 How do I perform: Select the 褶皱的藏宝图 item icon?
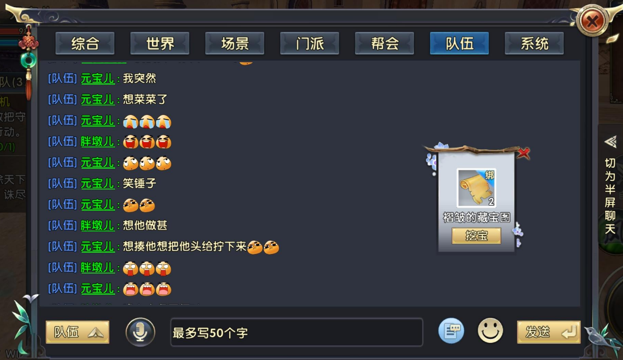(476, 188)
